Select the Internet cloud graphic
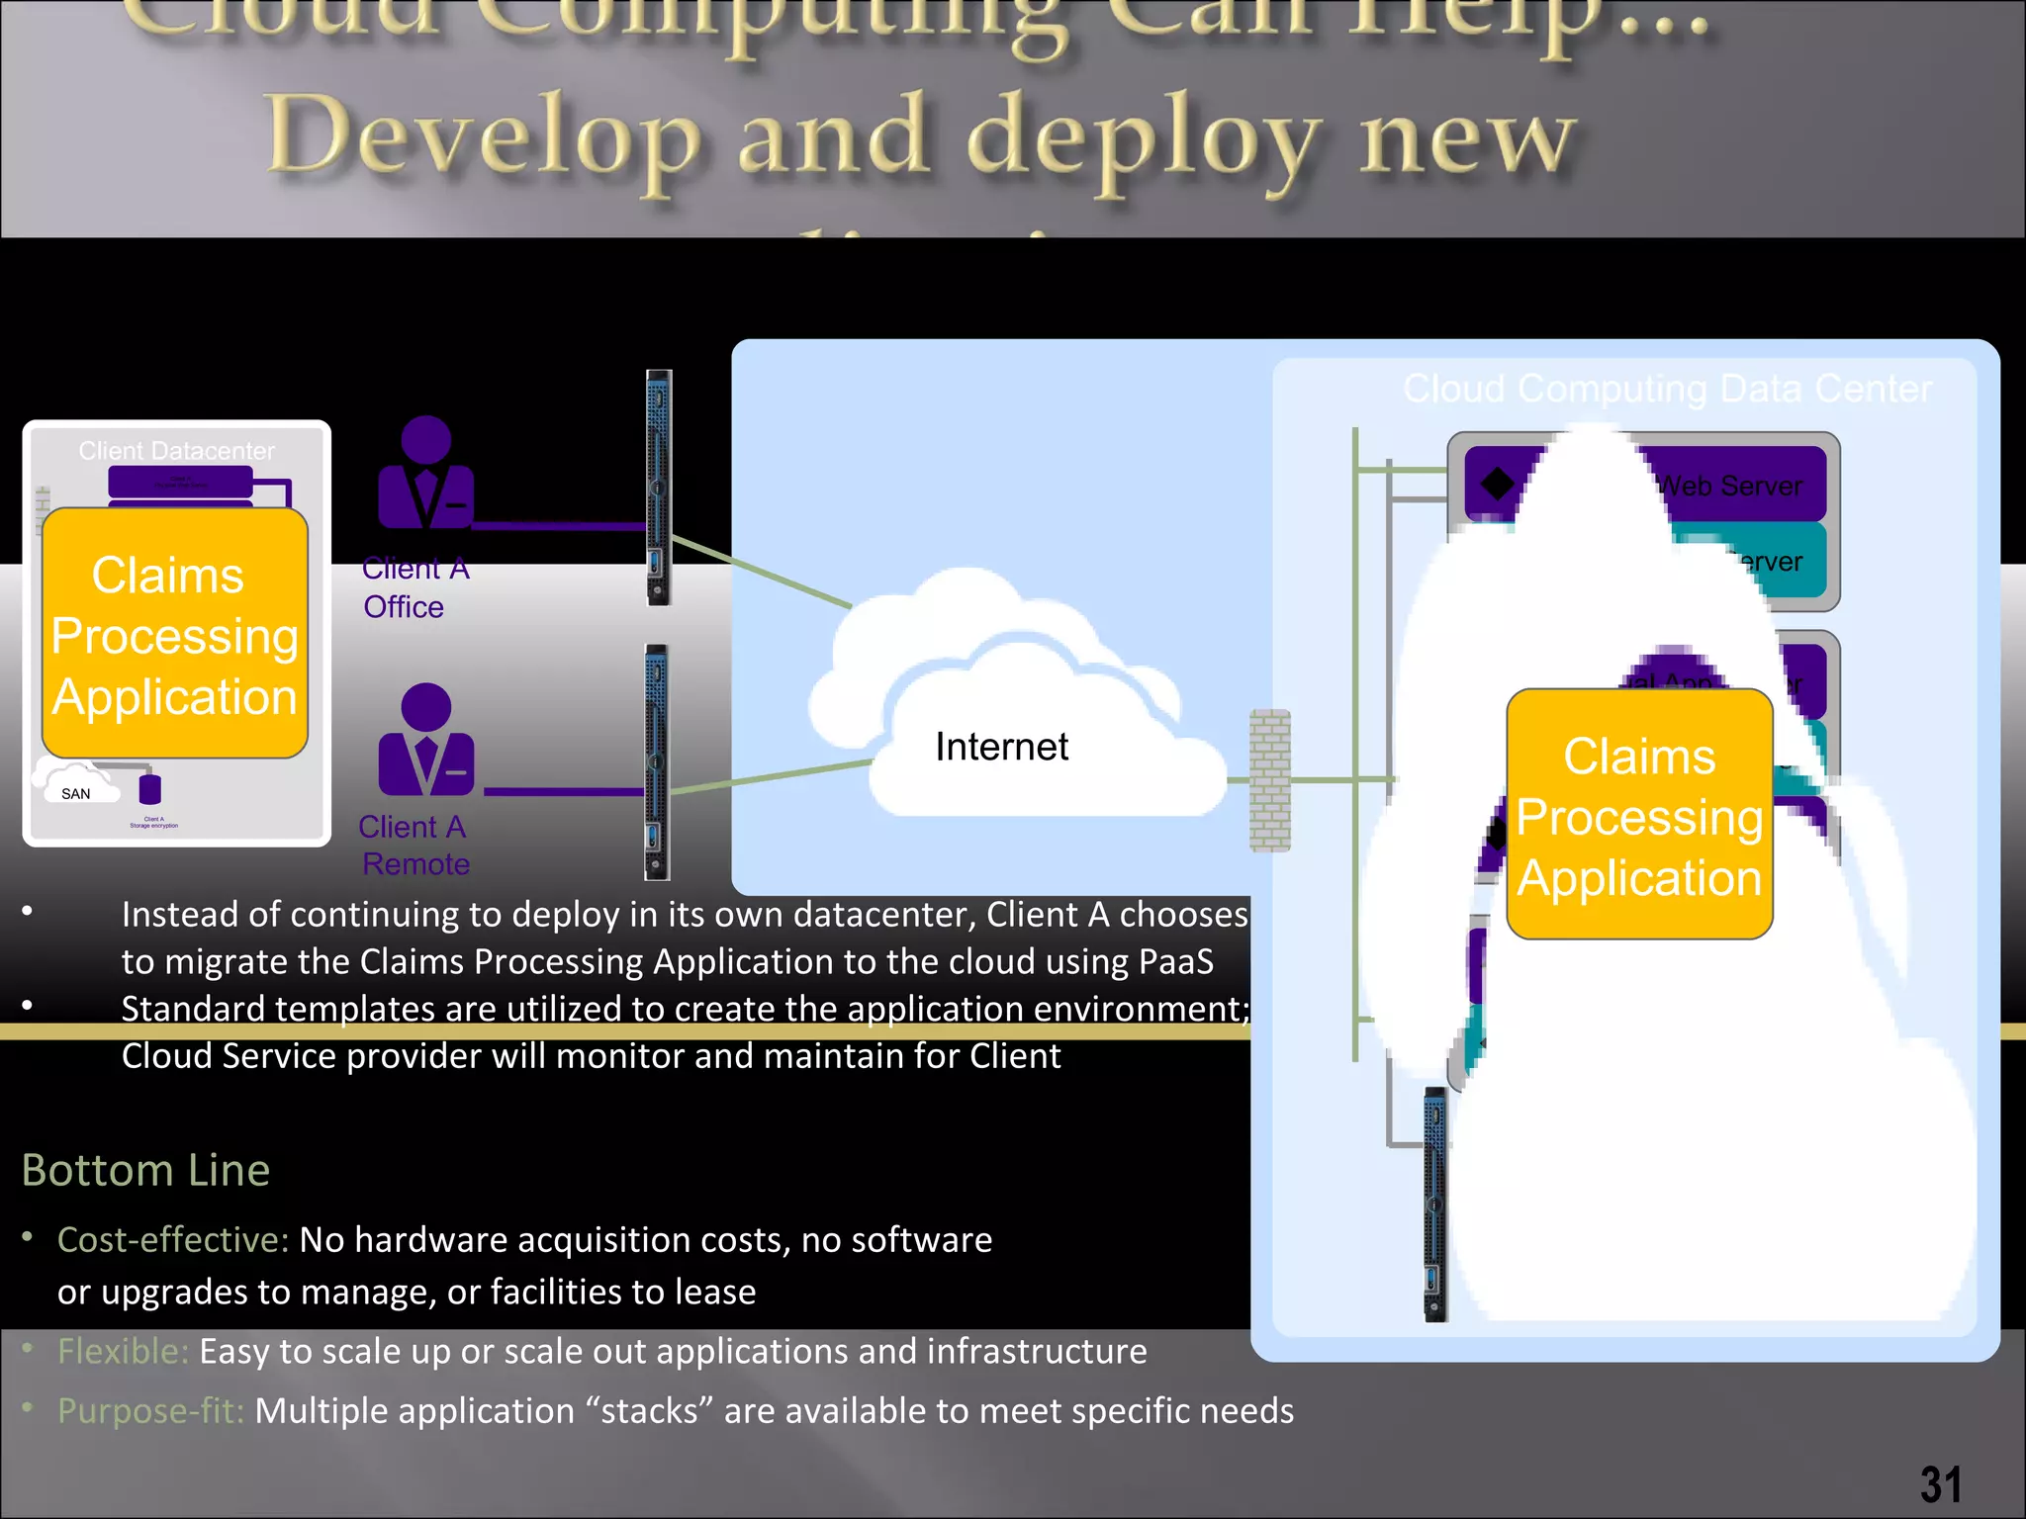 click(x=1017, y=692)
